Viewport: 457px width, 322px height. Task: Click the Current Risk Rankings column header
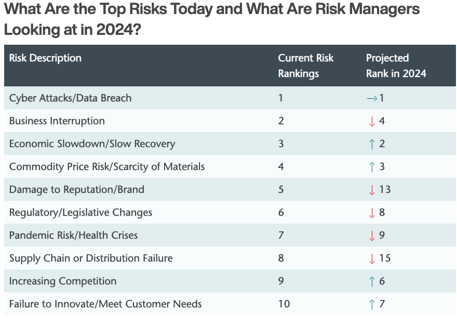point(305,66)
